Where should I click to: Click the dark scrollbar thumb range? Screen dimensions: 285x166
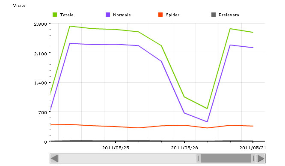(x=226, y=158)
